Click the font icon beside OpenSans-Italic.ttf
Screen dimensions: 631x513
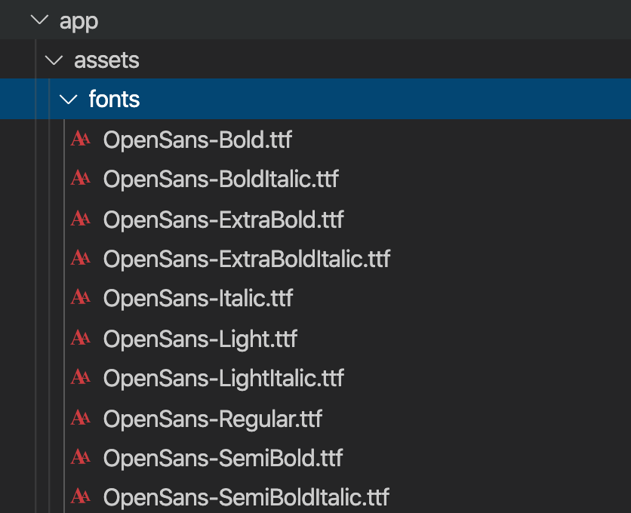(81, 297)
